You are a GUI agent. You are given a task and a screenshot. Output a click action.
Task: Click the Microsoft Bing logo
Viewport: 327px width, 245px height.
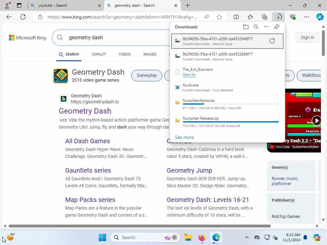point(27,38)
